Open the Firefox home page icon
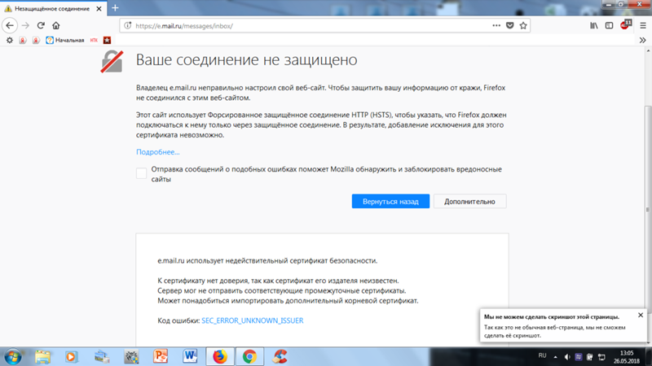 click(56, 26)
